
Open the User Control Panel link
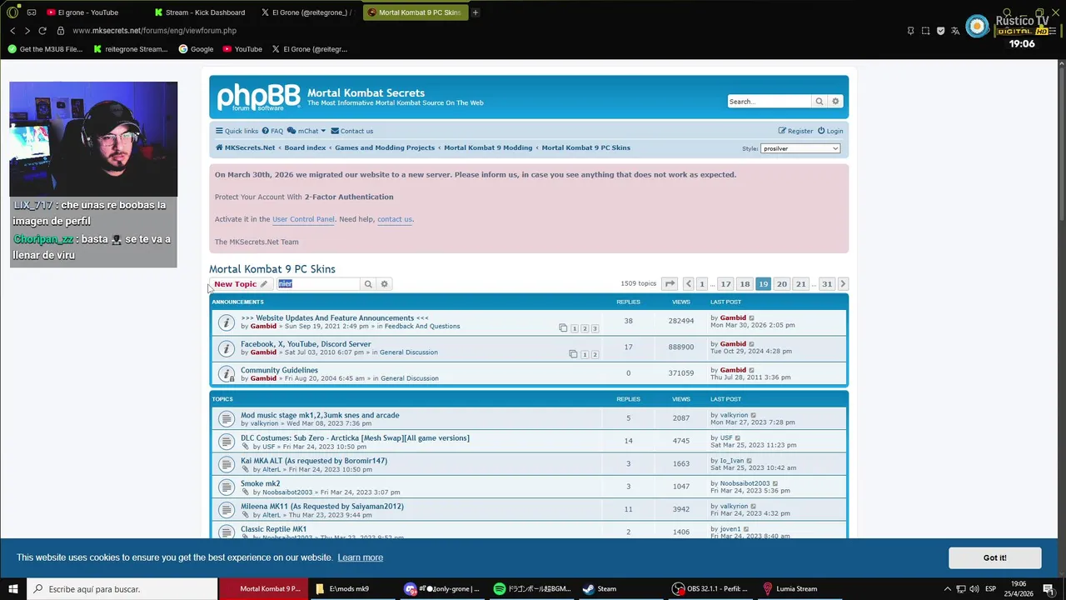coord(303,219)
